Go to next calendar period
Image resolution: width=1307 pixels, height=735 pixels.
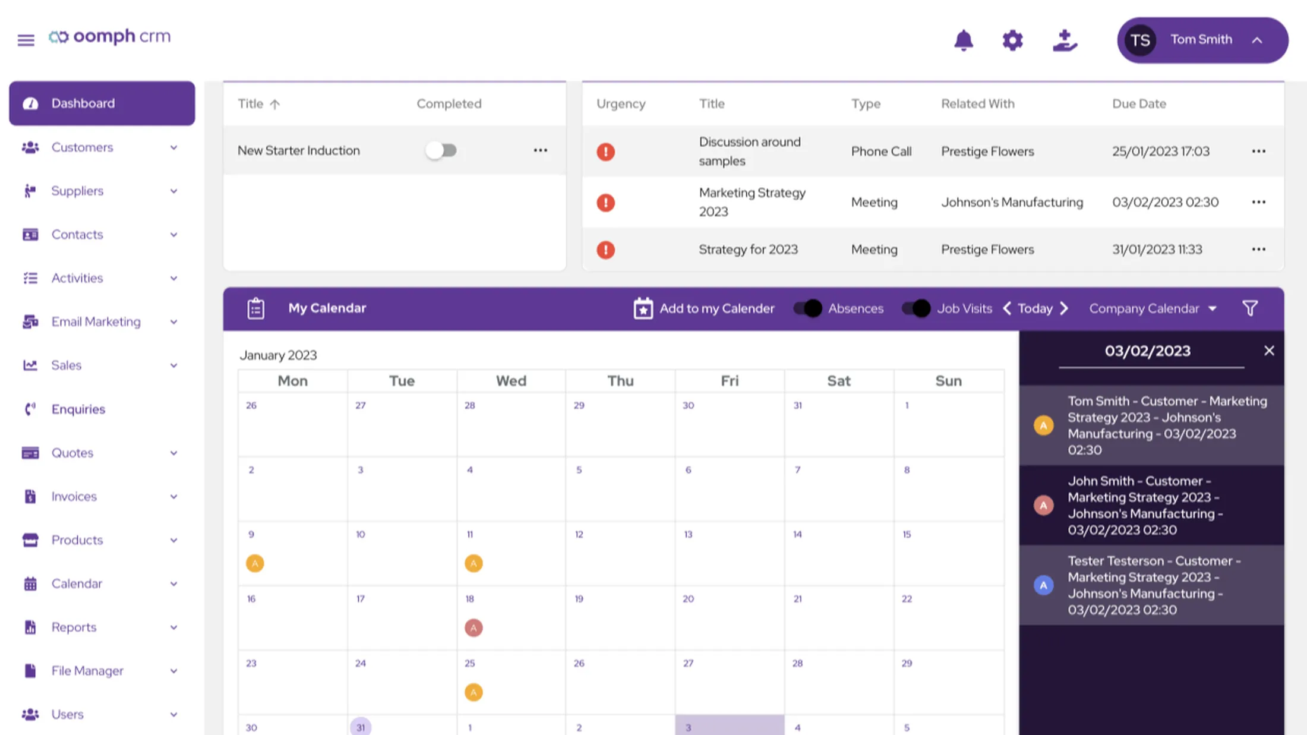pos(1064,308)
